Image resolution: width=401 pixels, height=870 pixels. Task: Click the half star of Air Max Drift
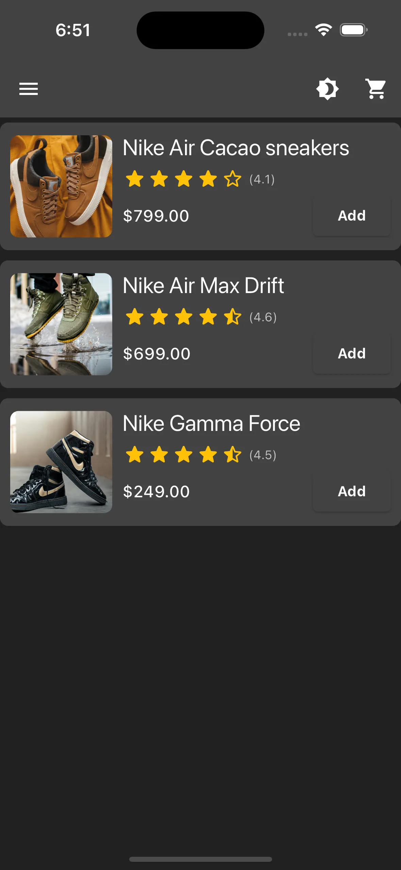click(233, 317)
